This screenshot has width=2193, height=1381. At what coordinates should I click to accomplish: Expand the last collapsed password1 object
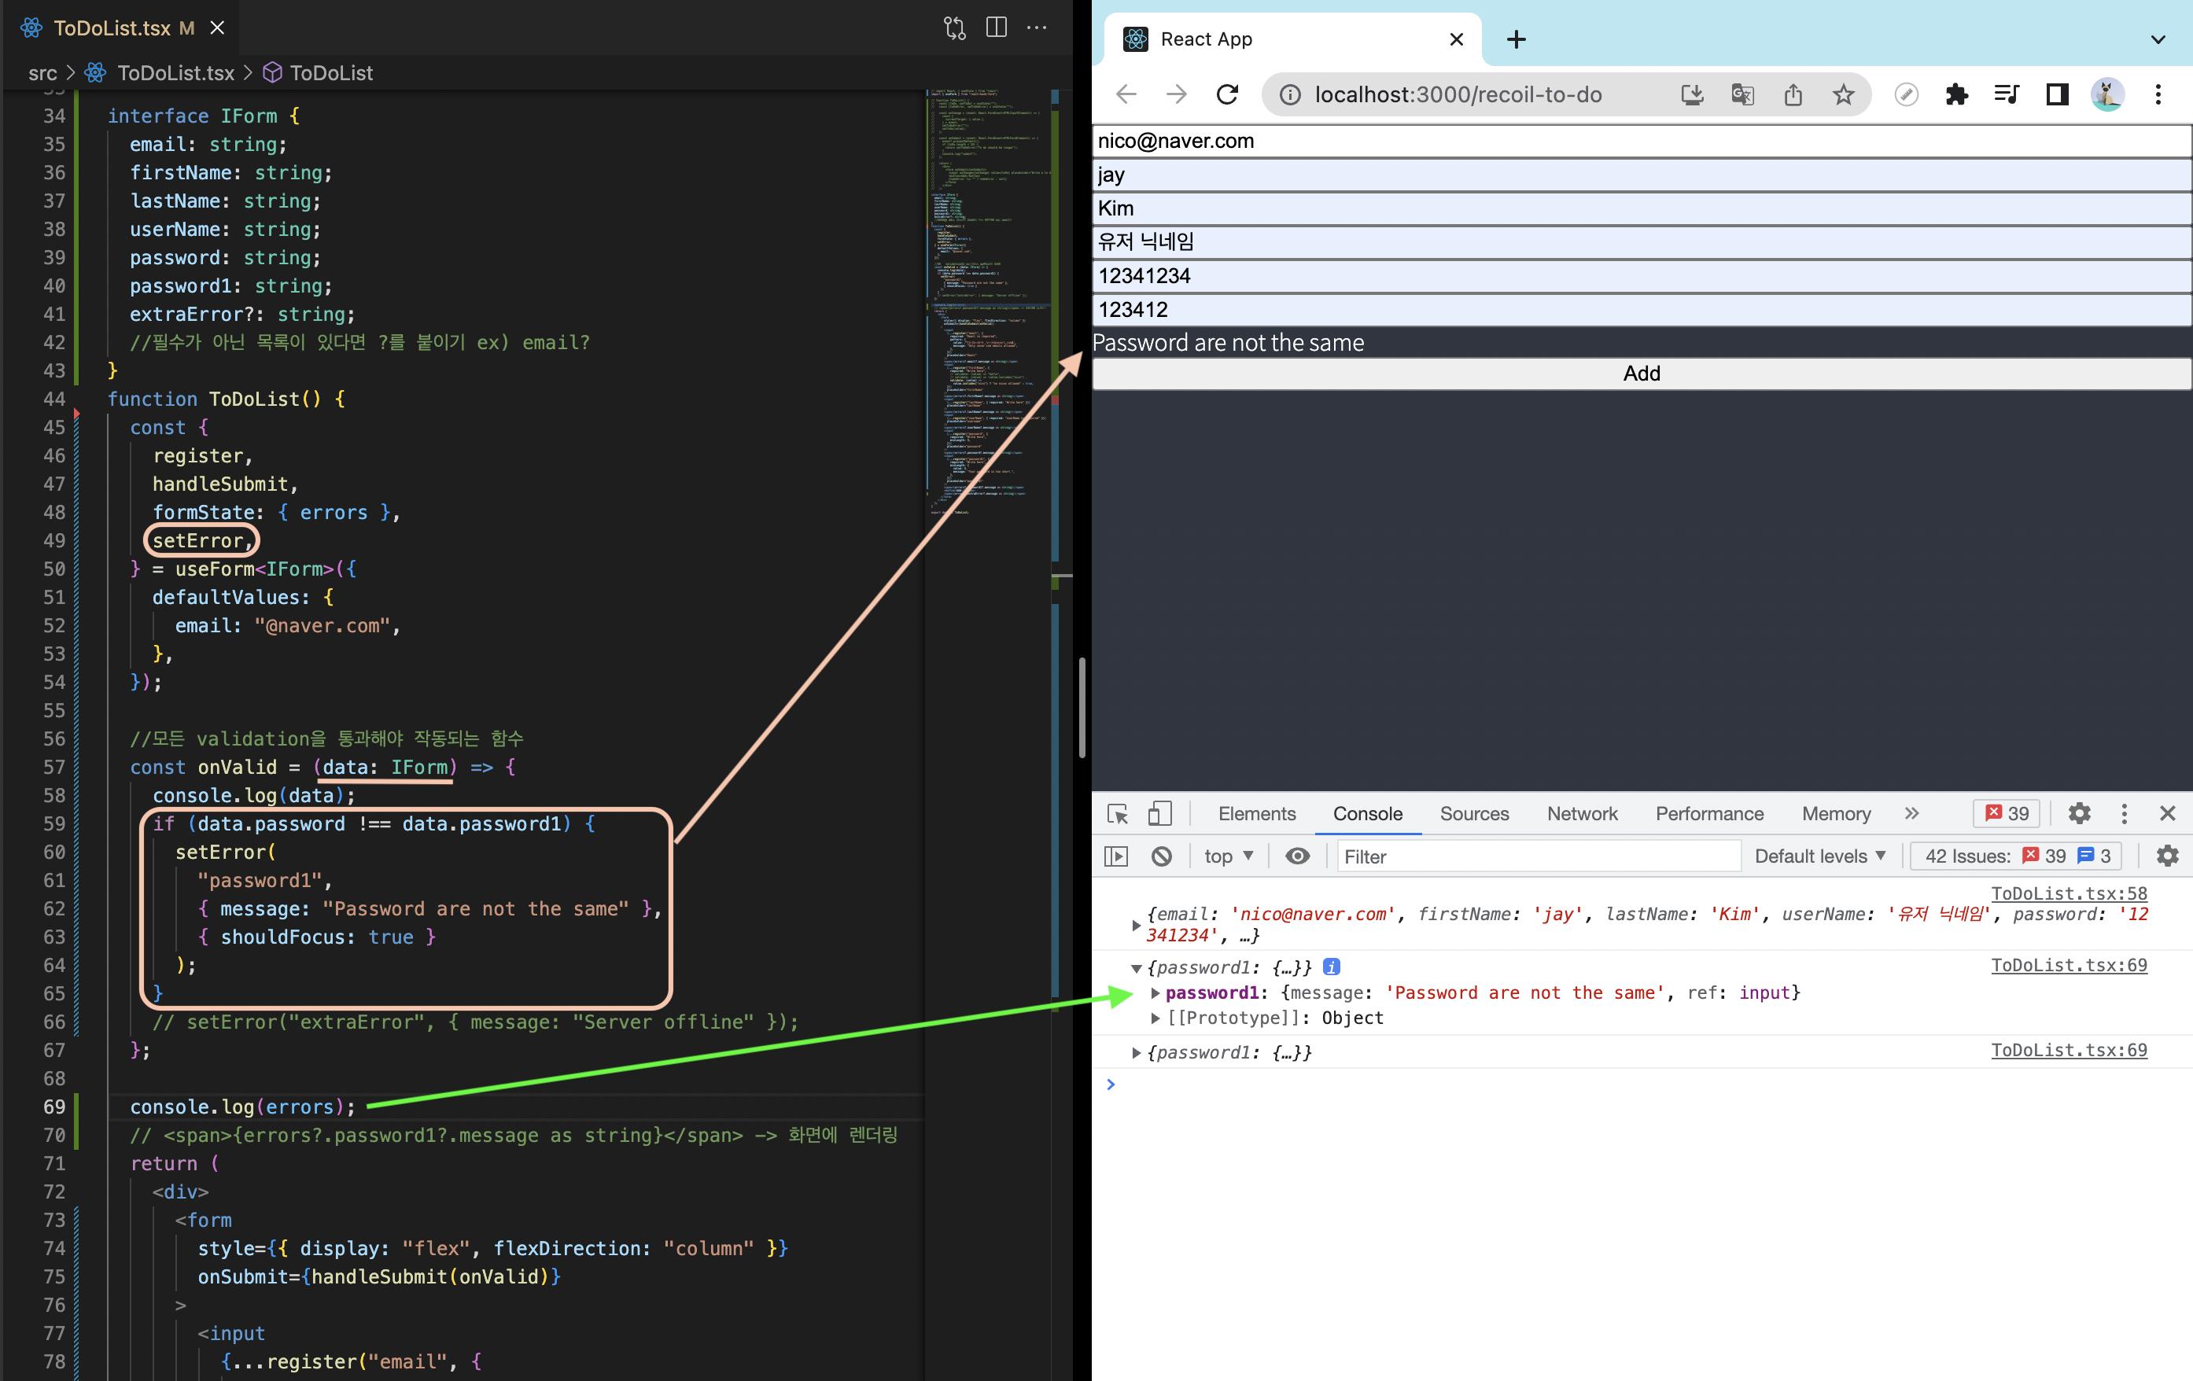[x=1136, y=1052]
